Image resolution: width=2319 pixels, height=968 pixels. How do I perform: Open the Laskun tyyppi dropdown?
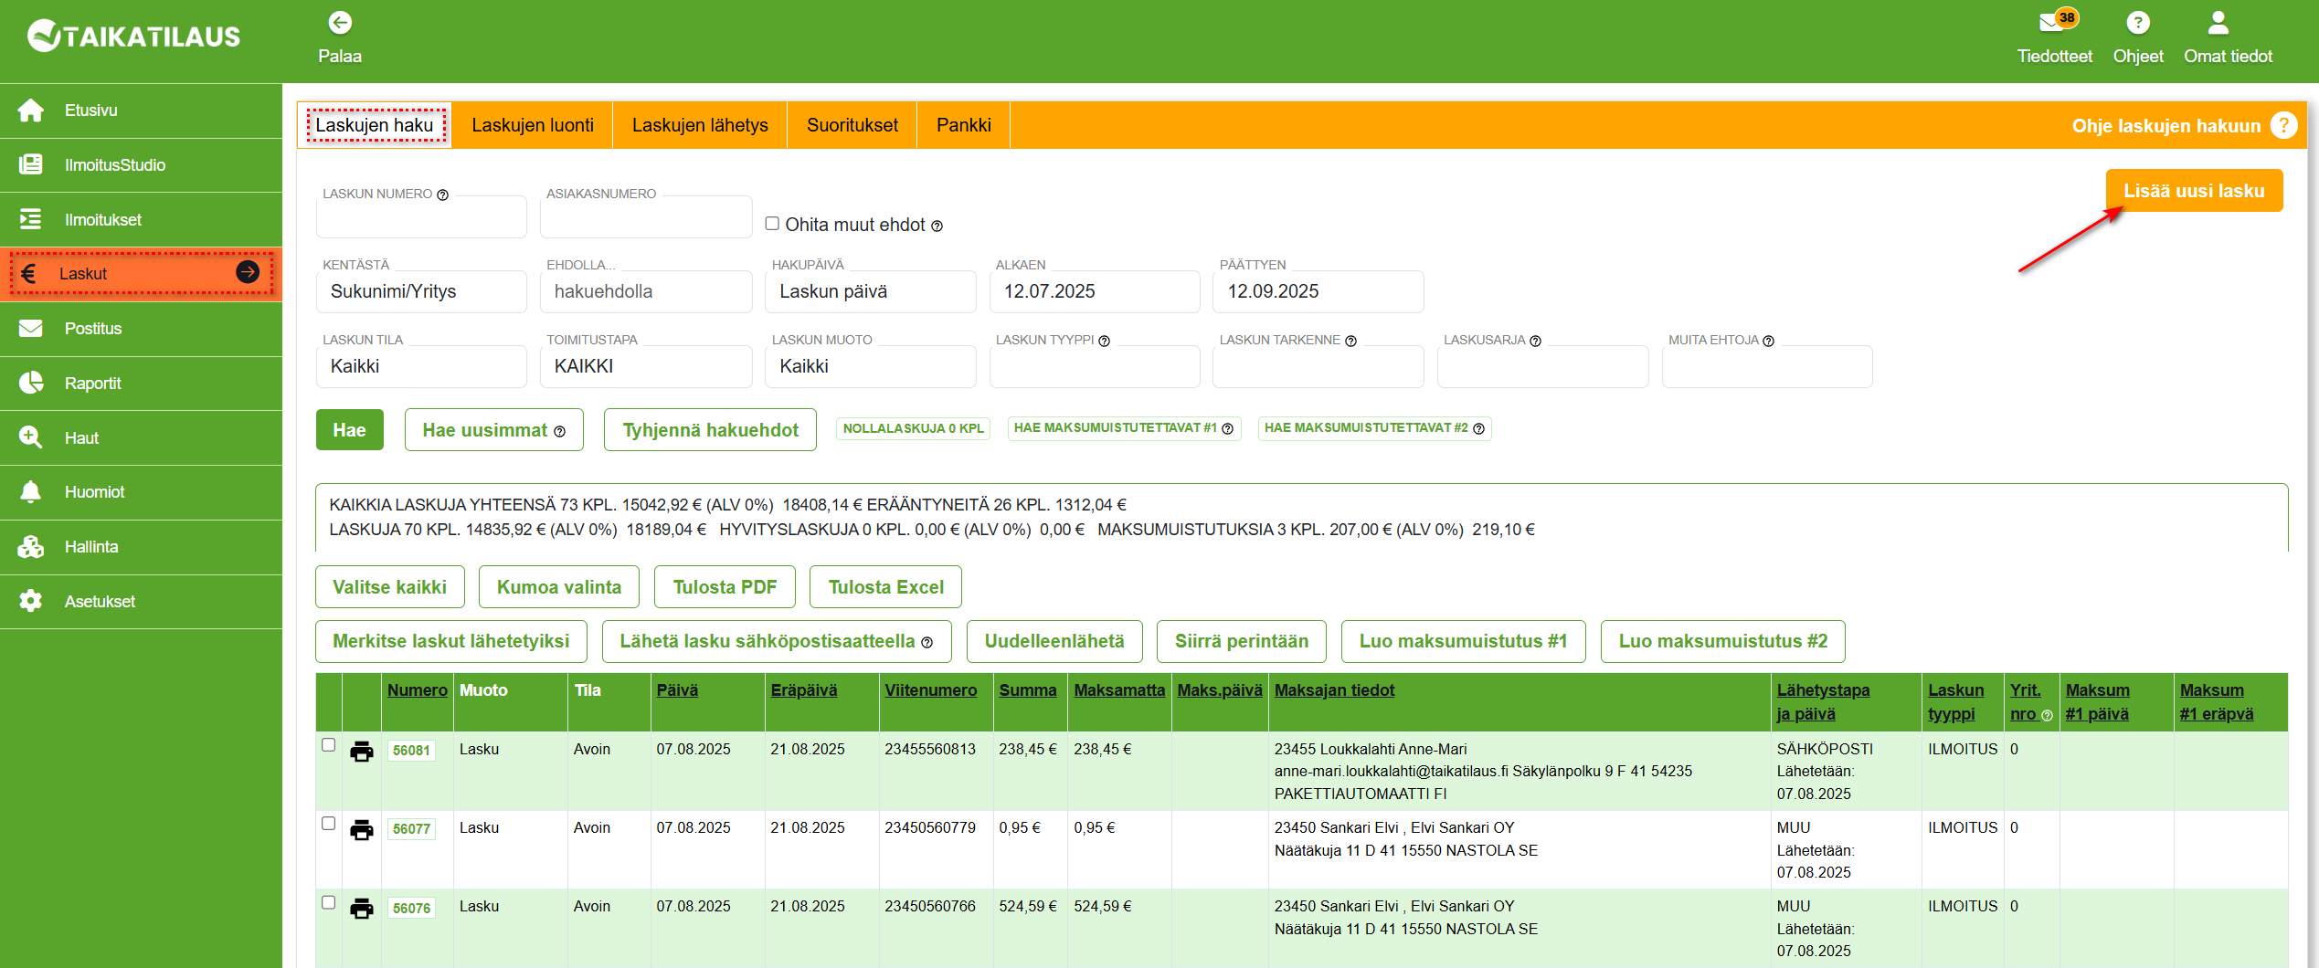pos(1095,366)
